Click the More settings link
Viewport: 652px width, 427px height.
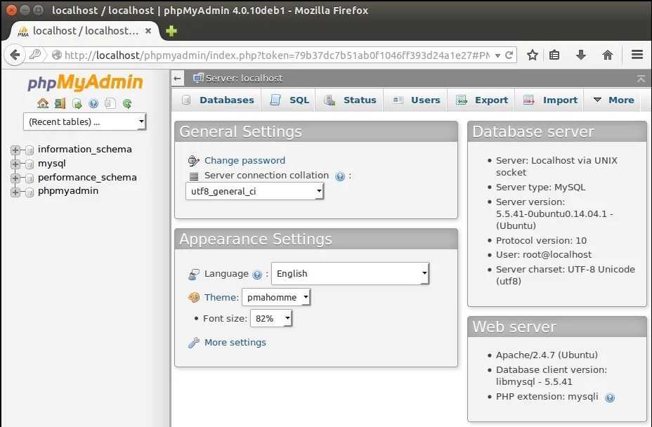tap(235, 343)
